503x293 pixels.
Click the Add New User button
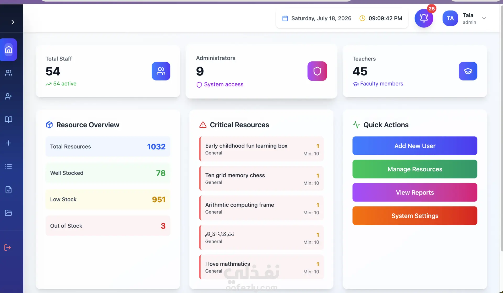pos(415,146)
